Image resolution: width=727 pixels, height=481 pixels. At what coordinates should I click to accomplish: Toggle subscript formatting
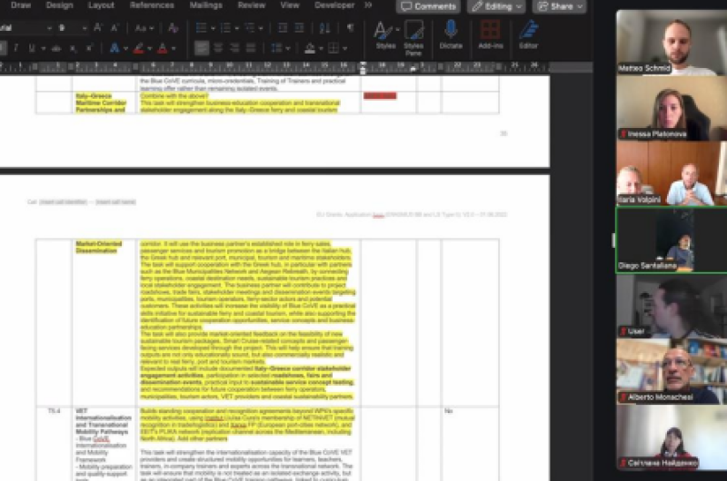pyautogui.click(x=73, y=48)
